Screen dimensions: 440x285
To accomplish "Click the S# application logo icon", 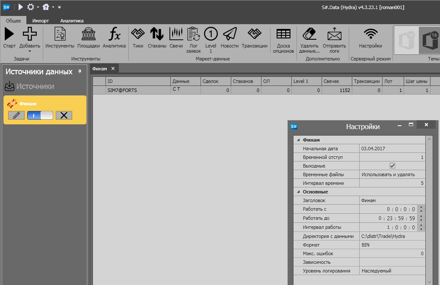I will (6, 7).
